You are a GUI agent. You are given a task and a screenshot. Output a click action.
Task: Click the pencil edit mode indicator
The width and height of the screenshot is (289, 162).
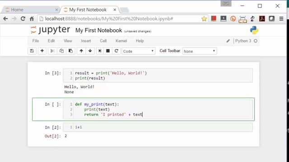(228, 41)
